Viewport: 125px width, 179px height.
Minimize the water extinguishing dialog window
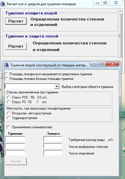click(94, 64)
